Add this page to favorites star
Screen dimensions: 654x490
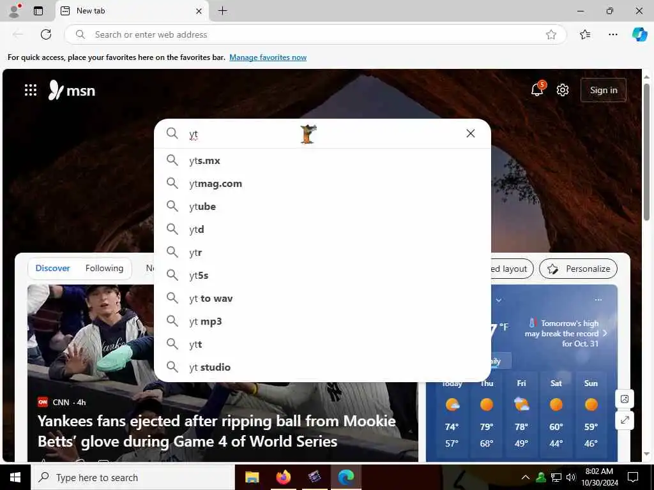click(551, 34)
